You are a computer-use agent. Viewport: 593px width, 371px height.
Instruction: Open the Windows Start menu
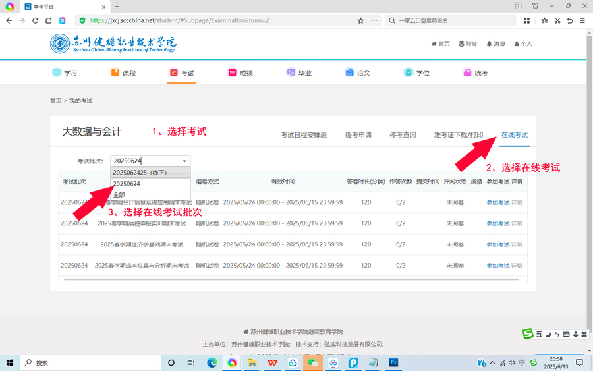pyautogui.click(x=10, y=363)
